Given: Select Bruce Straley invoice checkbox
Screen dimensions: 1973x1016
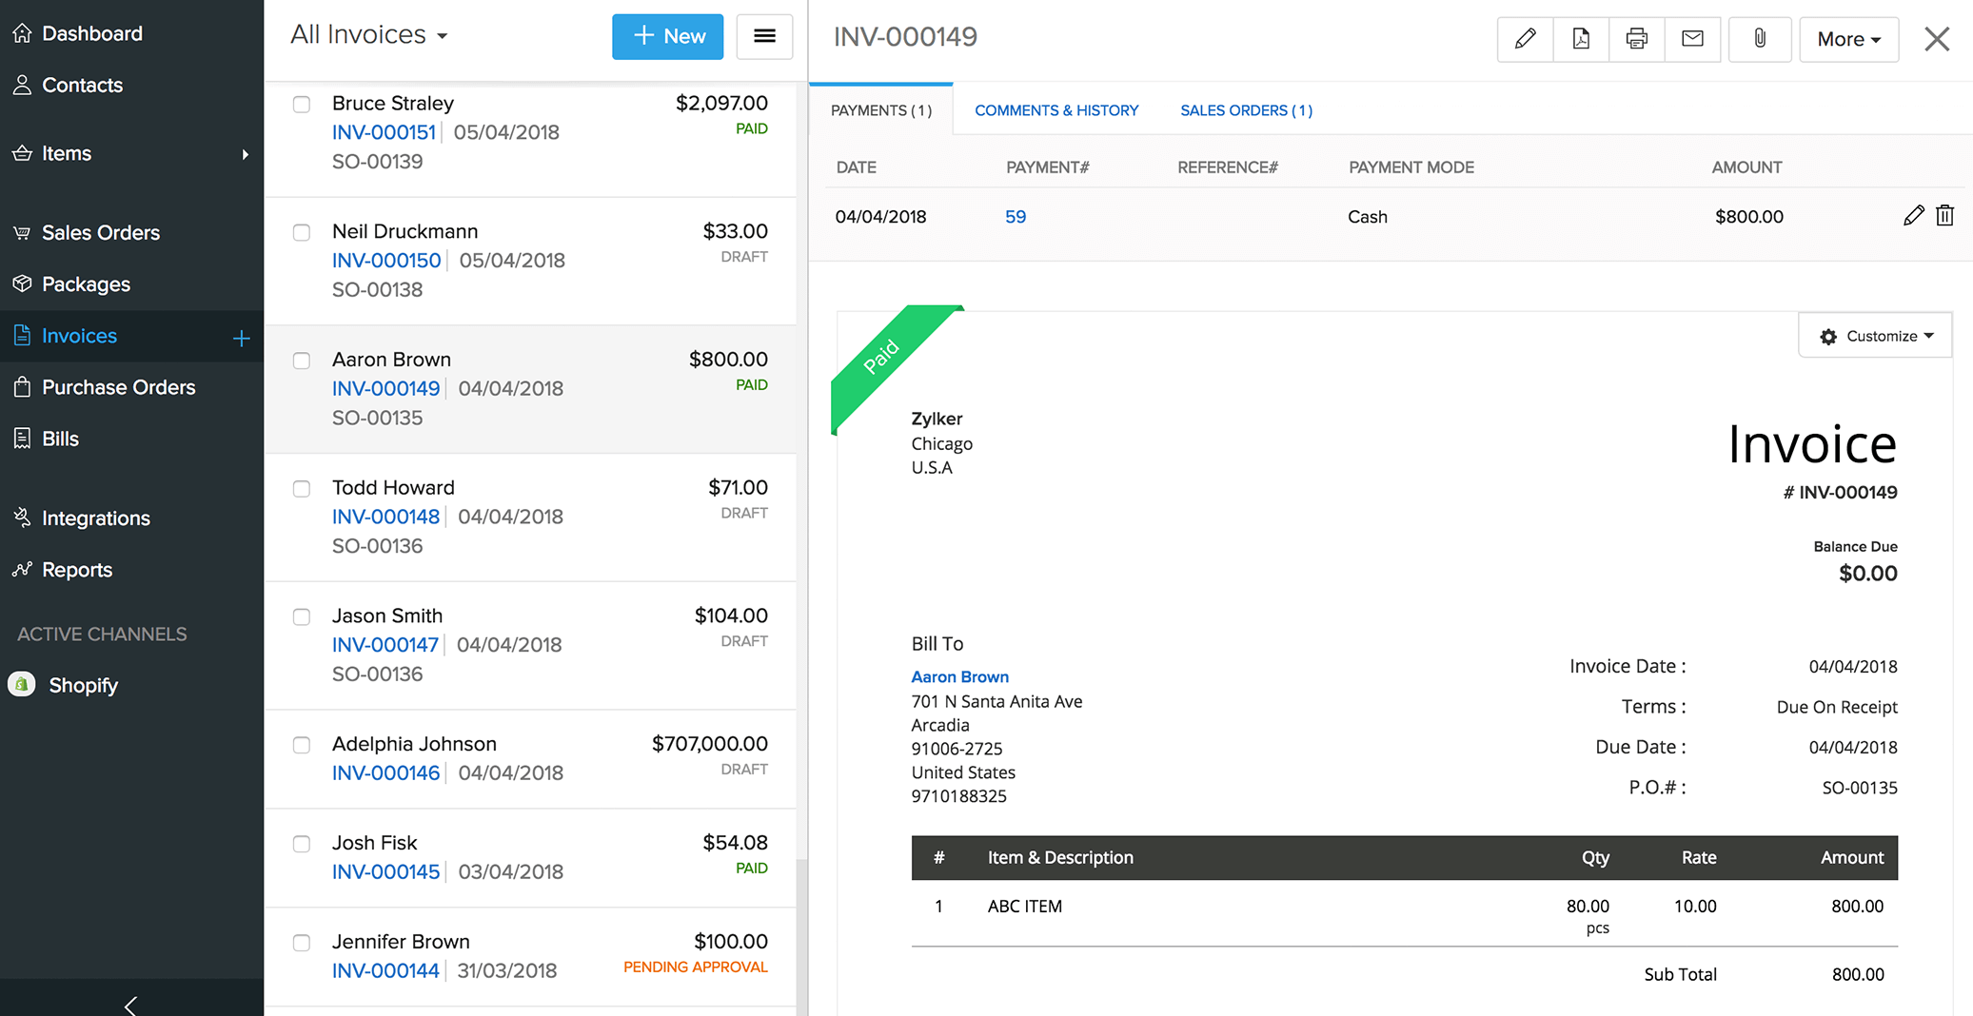Looking at the screenshot, I should [302, 105].
